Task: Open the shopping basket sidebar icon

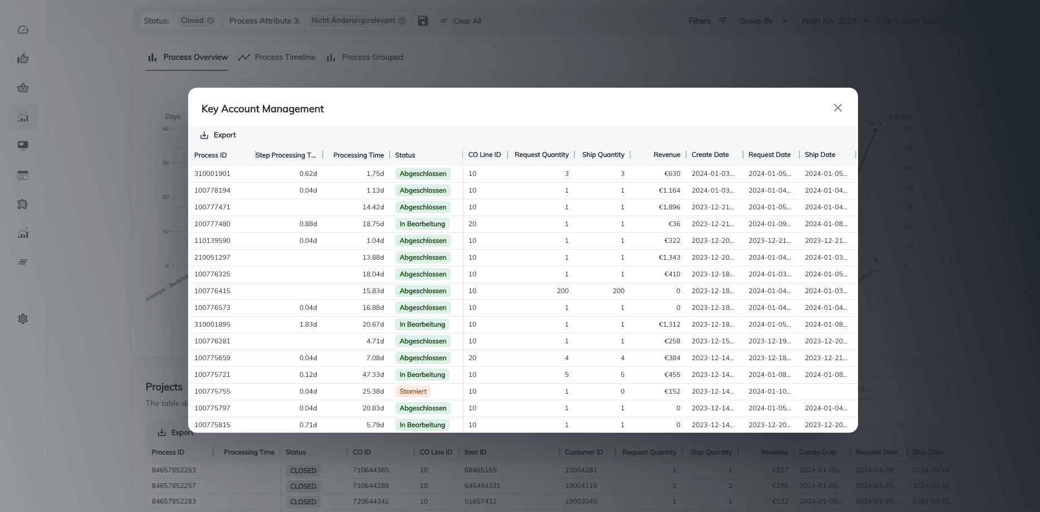Action: click(x=23, y=88)
